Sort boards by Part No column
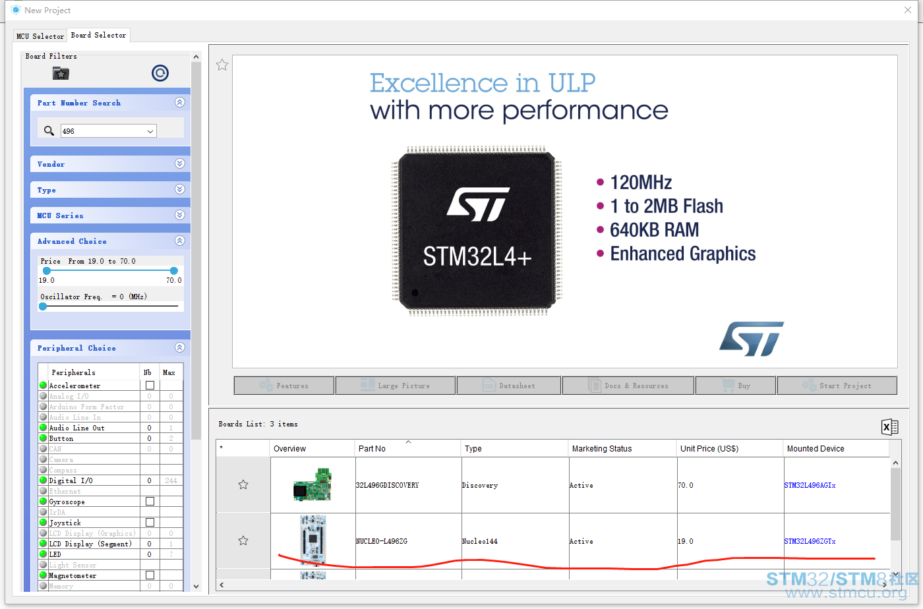 [x=408, y=448]
